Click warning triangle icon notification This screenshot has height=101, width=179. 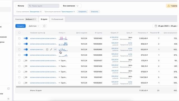tap(169, 6)
